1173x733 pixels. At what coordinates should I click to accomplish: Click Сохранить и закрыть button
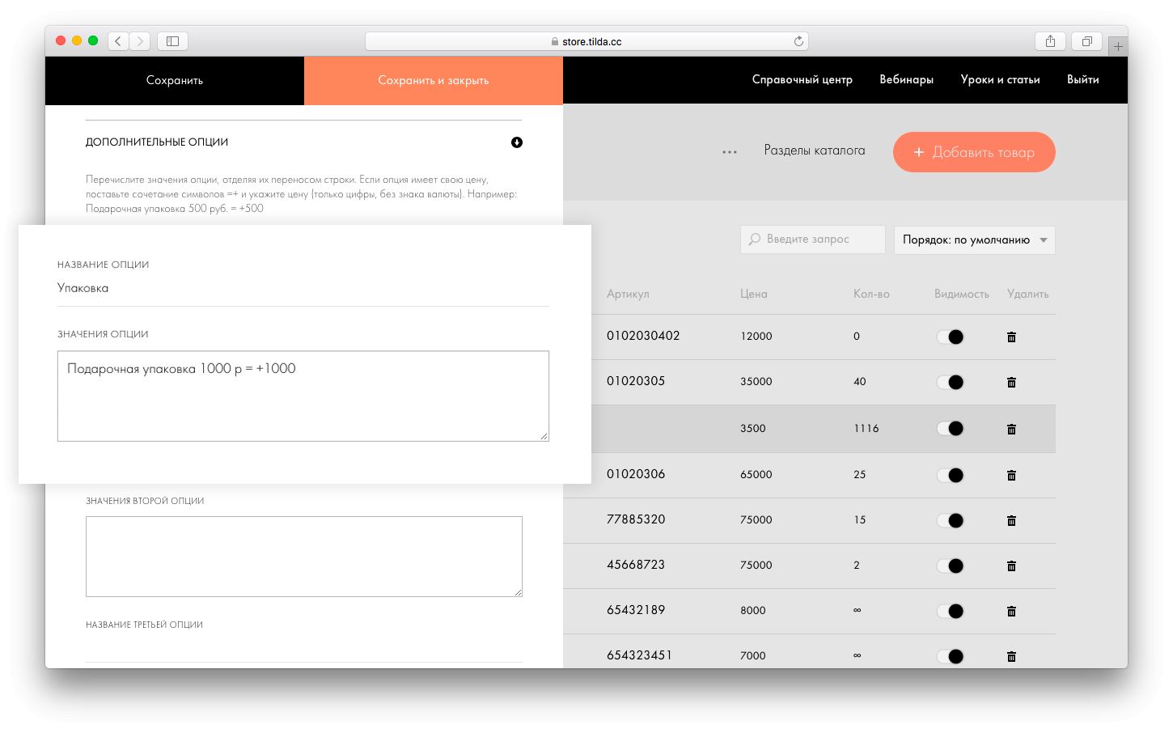click(x=434, y=80)
